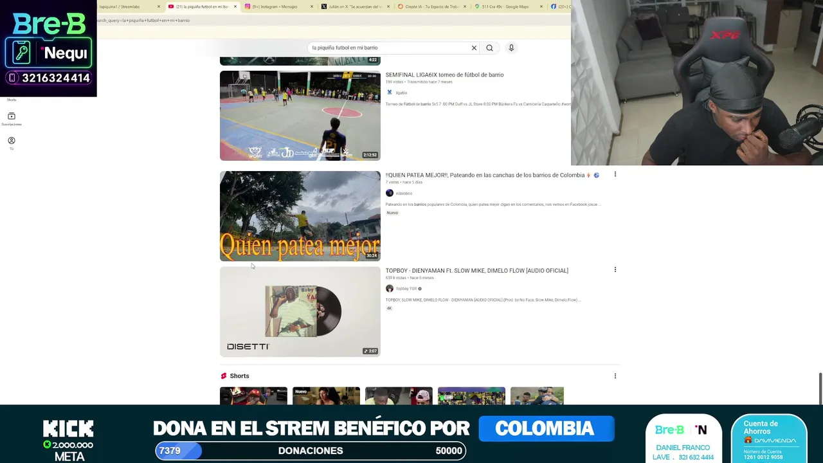Click the Shorts section heading

coord(239,376)
